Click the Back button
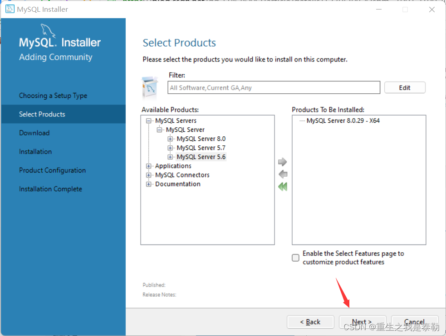The image size is (446, 336). [x=310, y=322]
